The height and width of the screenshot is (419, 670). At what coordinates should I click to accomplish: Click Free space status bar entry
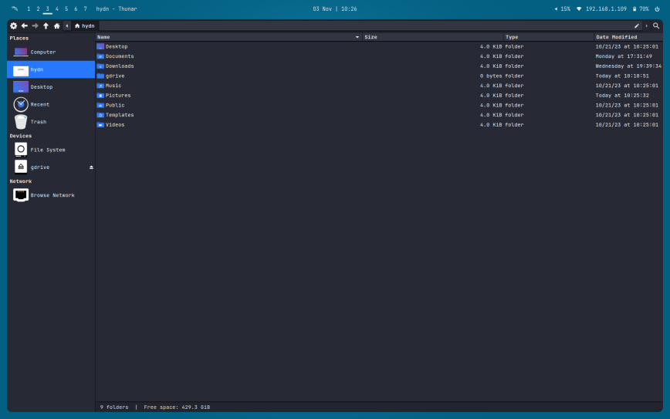coord(177,407)
